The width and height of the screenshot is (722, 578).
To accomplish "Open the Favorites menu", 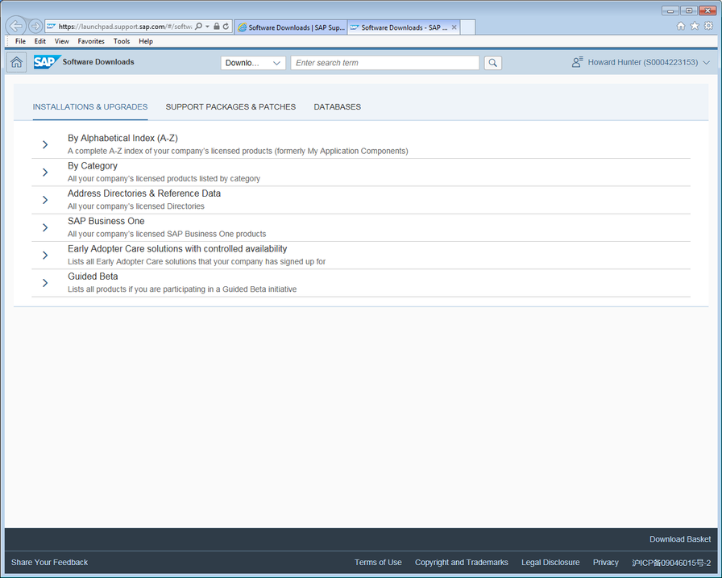I will tap(91, 41).
